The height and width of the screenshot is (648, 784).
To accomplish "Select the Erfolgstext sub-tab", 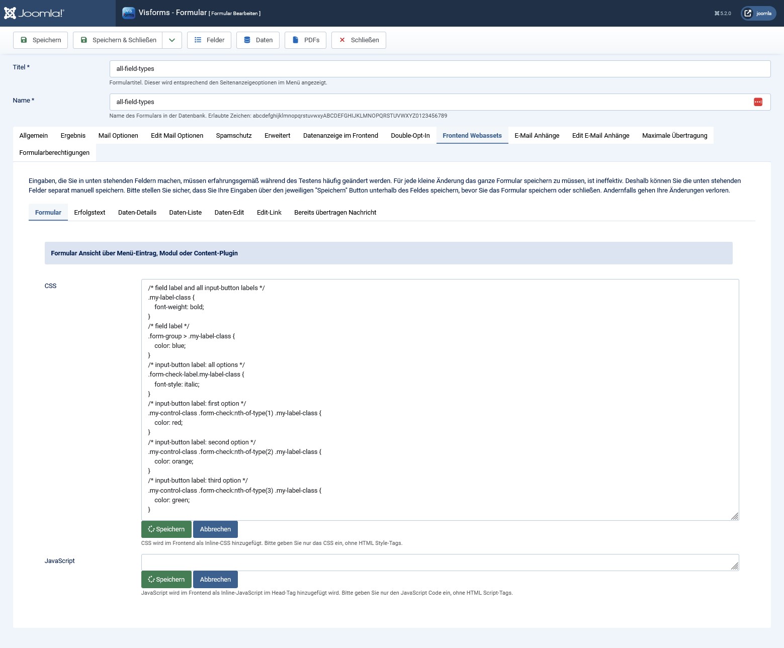I will point(90,213).
